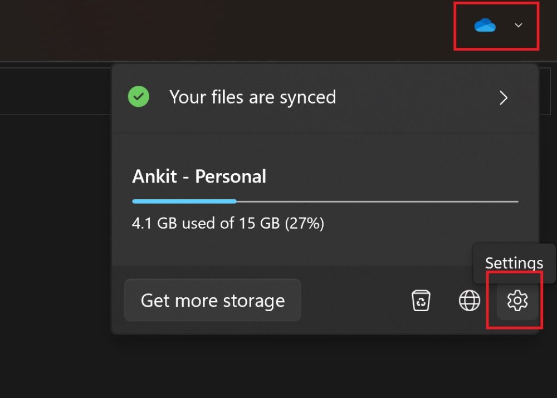Click the OneDrive cloud icon in system tray
This screenshot has height=398, width=557.
[484, 25]
